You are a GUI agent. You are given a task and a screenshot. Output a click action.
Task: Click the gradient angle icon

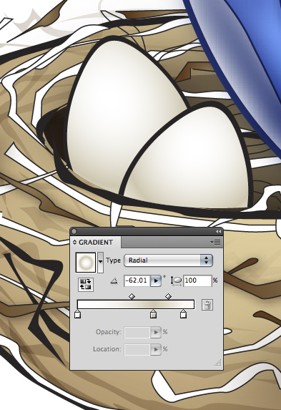(x=114, y=280)
